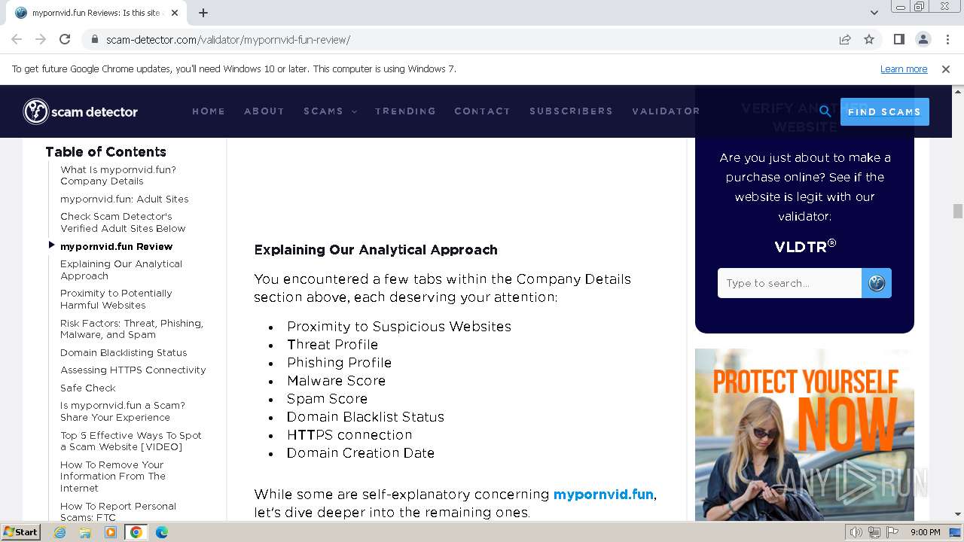Click the site search magnifier icon
This screenshot has width=964, height=542.
825,111
